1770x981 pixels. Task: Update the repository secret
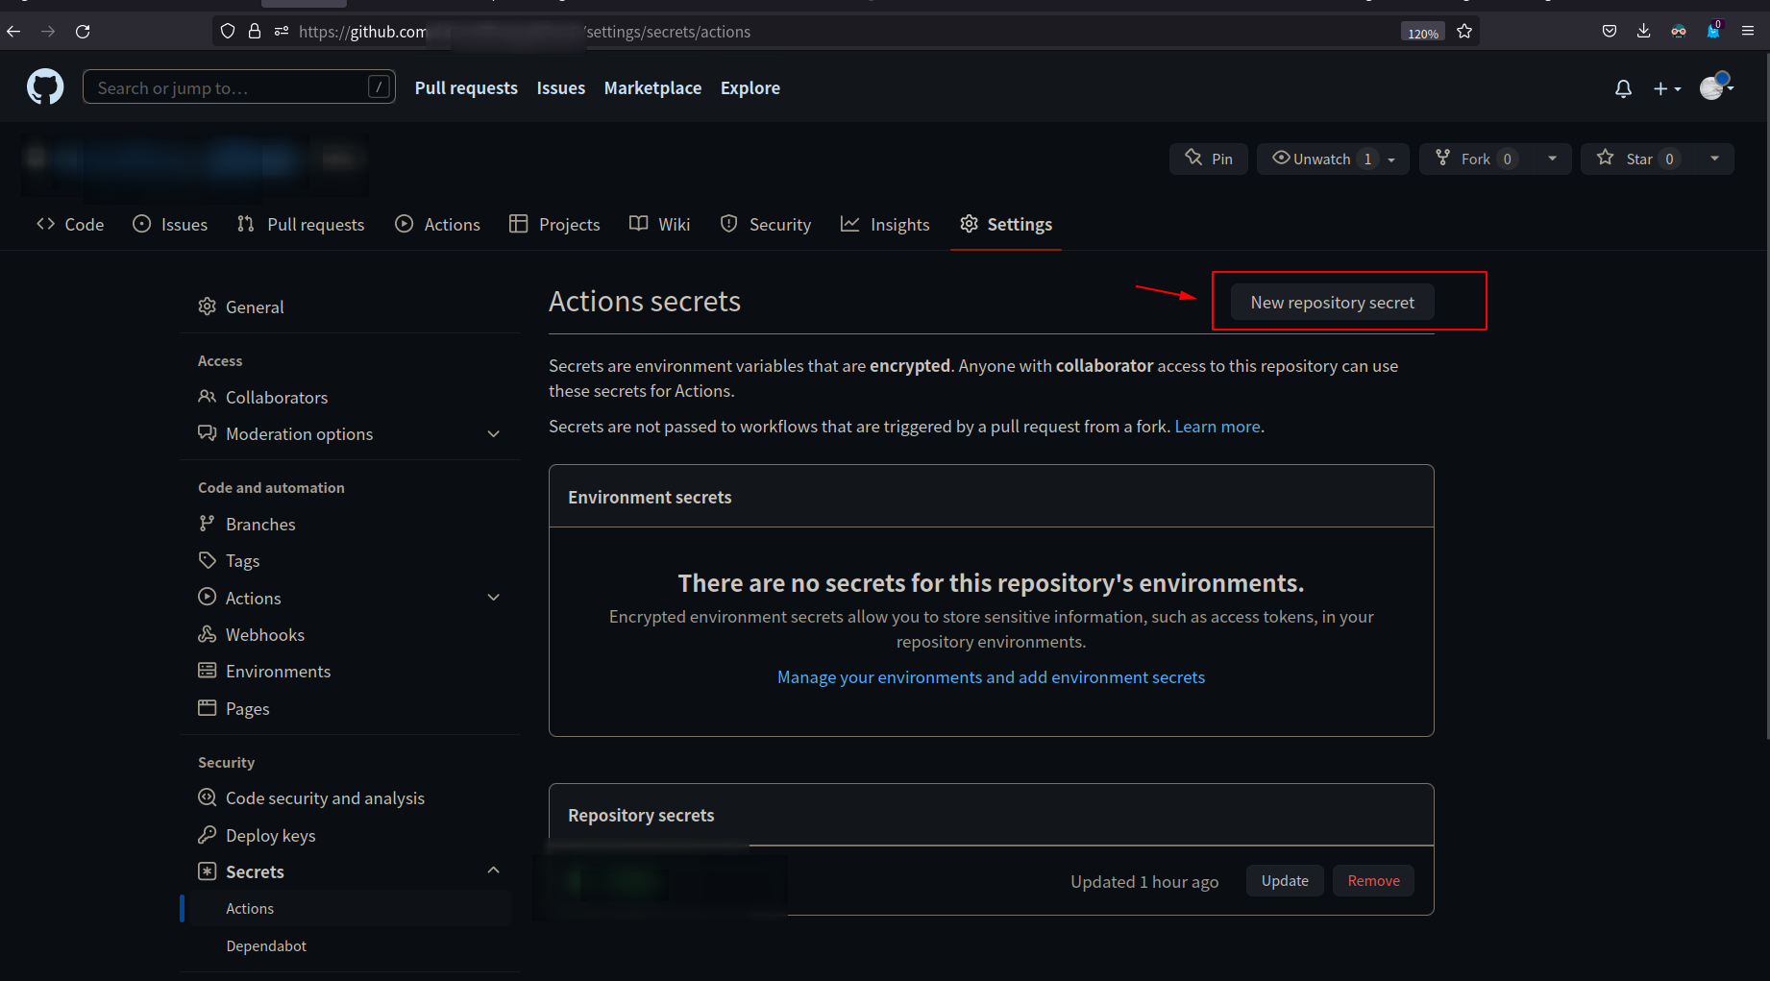click(1285, 881)
